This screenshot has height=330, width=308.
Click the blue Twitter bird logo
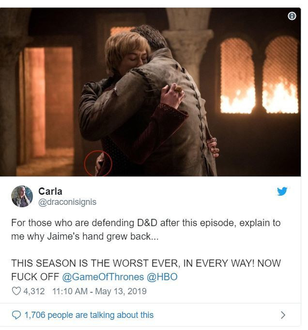click(282, 191)
